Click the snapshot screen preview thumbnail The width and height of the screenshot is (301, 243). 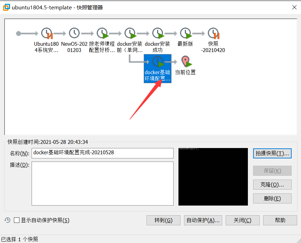tap(213, 177)
